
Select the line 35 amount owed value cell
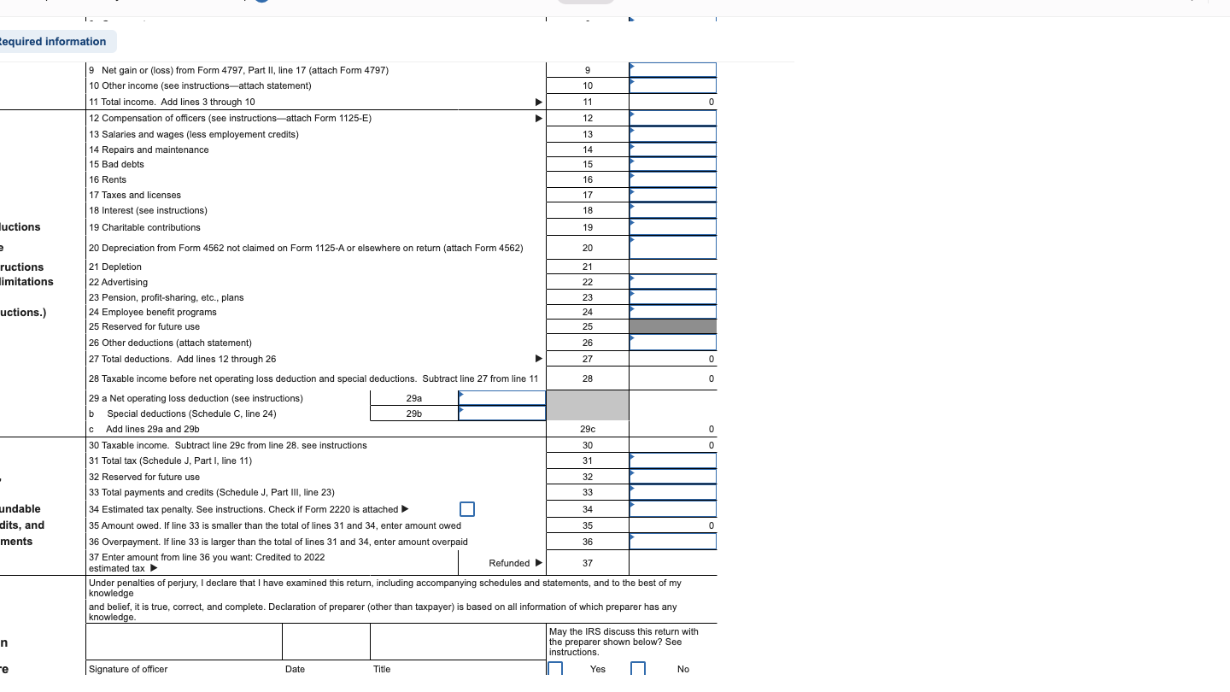point(673,525)
